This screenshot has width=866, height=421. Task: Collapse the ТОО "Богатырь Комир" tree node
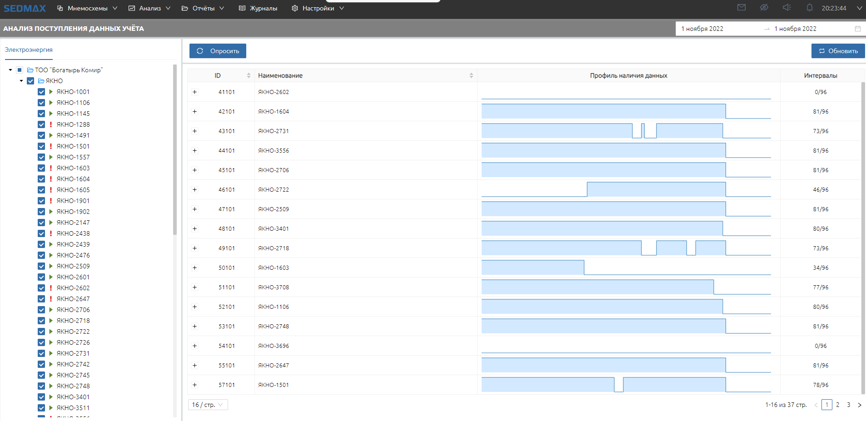[x=10, y=70]
